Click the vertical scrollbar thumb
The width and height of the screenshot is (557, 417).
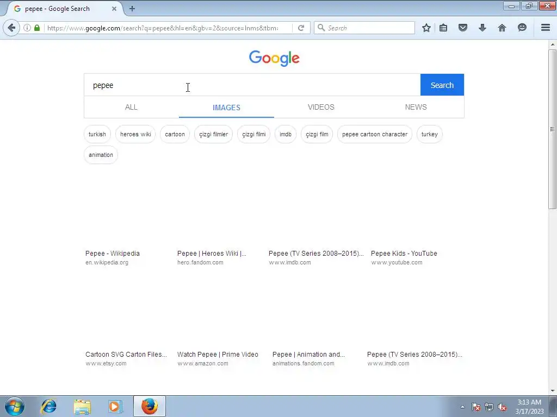click(553, 129)
